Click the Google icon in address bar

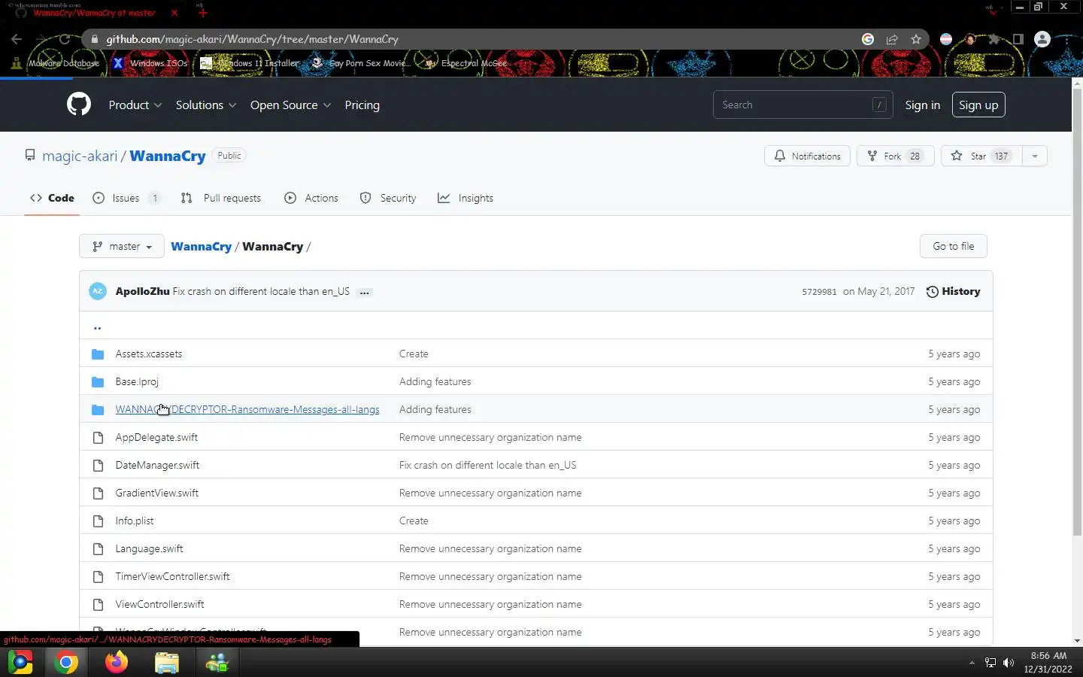pos(868,39)
